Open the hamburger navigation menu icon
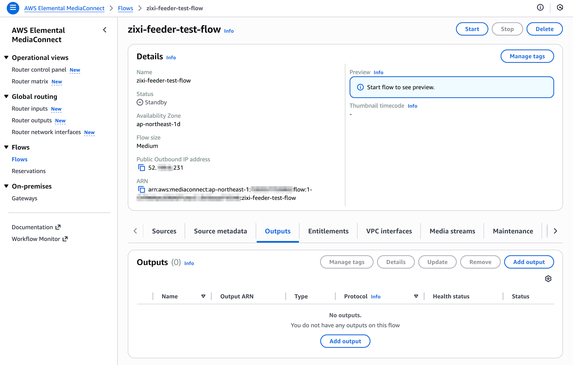The width and height of the screenshot is (573, 365). tap(13, 8)
